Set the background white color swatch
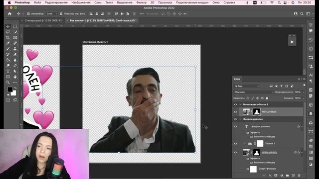Viewport: 319px width, 179px height. 13,93
